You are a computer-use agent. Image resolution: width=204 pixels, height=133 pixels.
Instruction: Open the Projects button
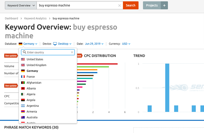click(x=152, y=5)
